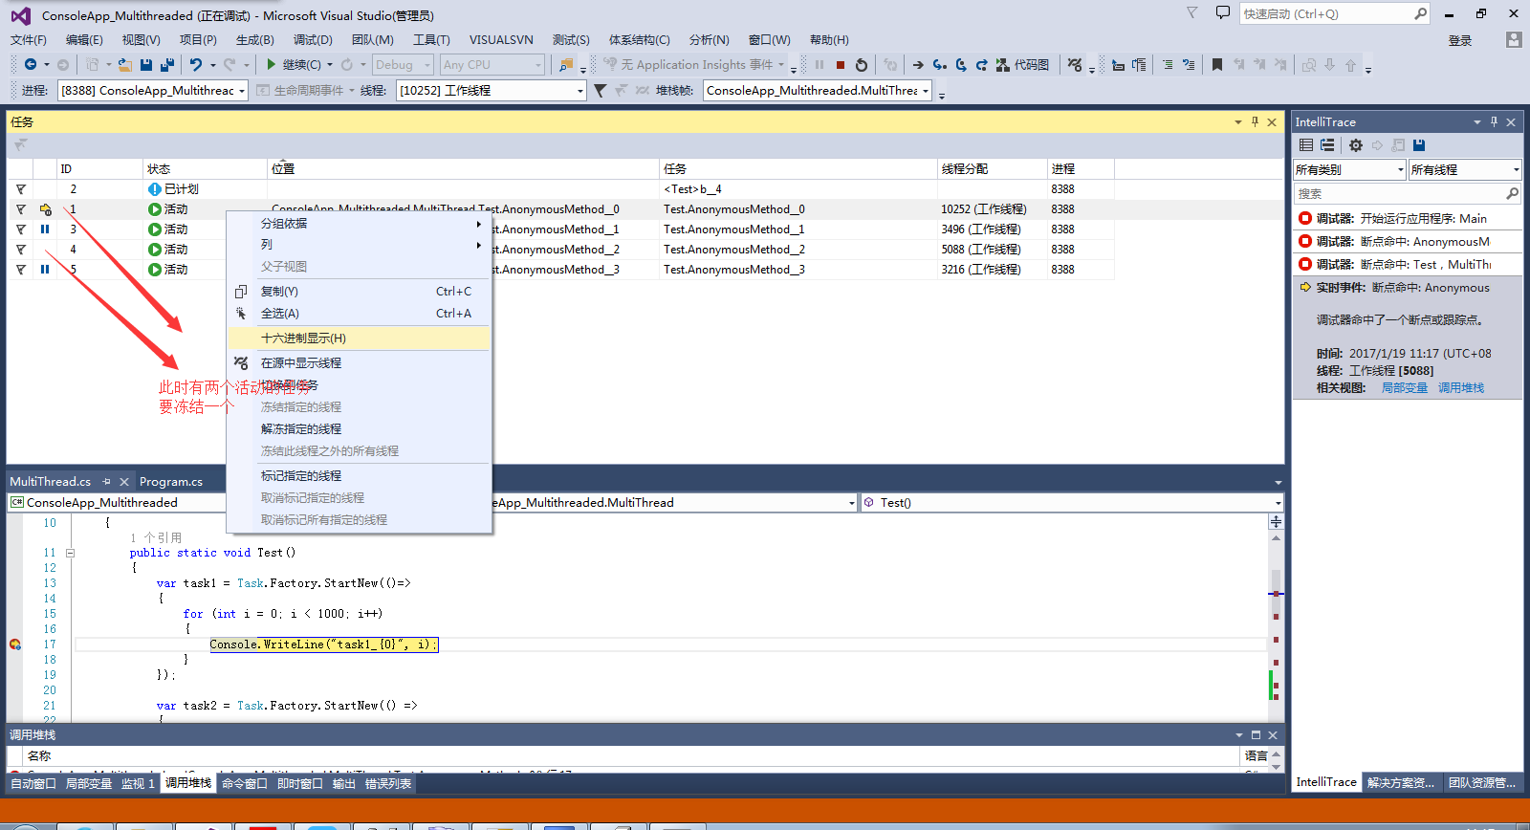Choose 复制(Y) in context menu
The width and height of the screenshot is (1530, 830).
(x=359, y=292)
